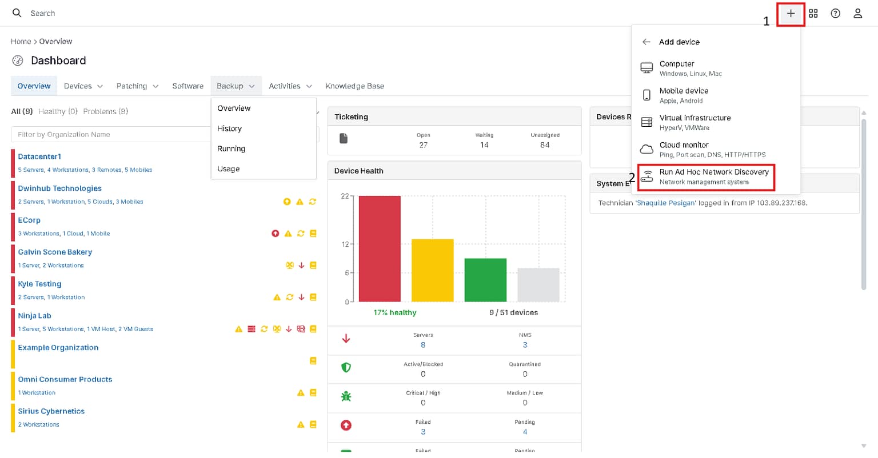Open technician Shaquille Pesigan's profile link
The image size is (878, 458).
pyautogui.click(x=665, y=202)
